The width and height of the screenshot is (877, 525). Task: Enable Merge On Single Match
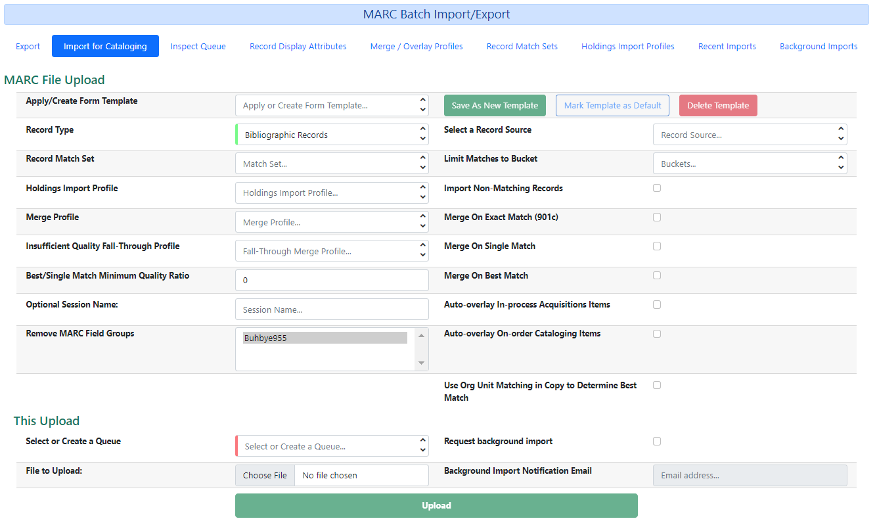[x=657, y=246]
